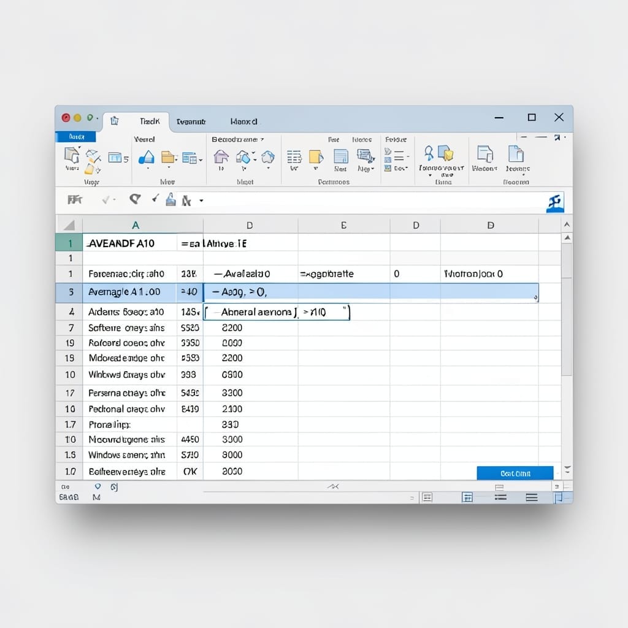Click the blue lock stamp icon in formula bar
Screen dimensions: 628x628
170,199
